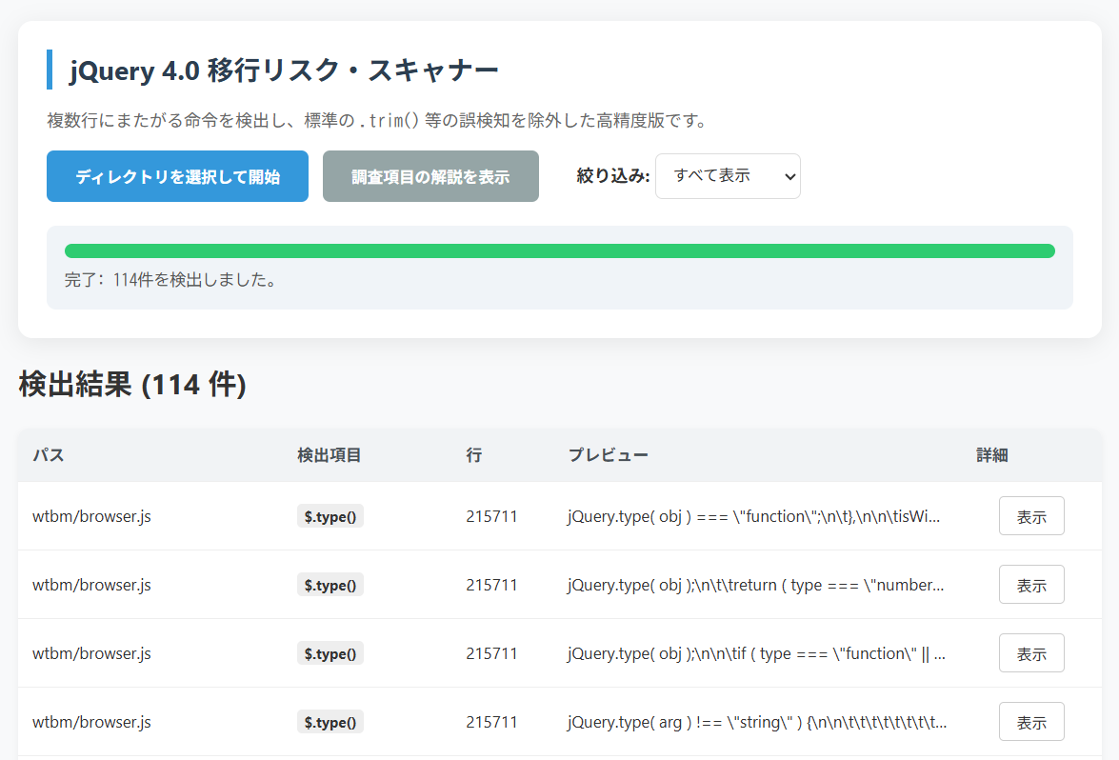Click wtbm/browser.js path in the type === "number row
Viewport: 1119px width, 760px height.
click(92, 585)
